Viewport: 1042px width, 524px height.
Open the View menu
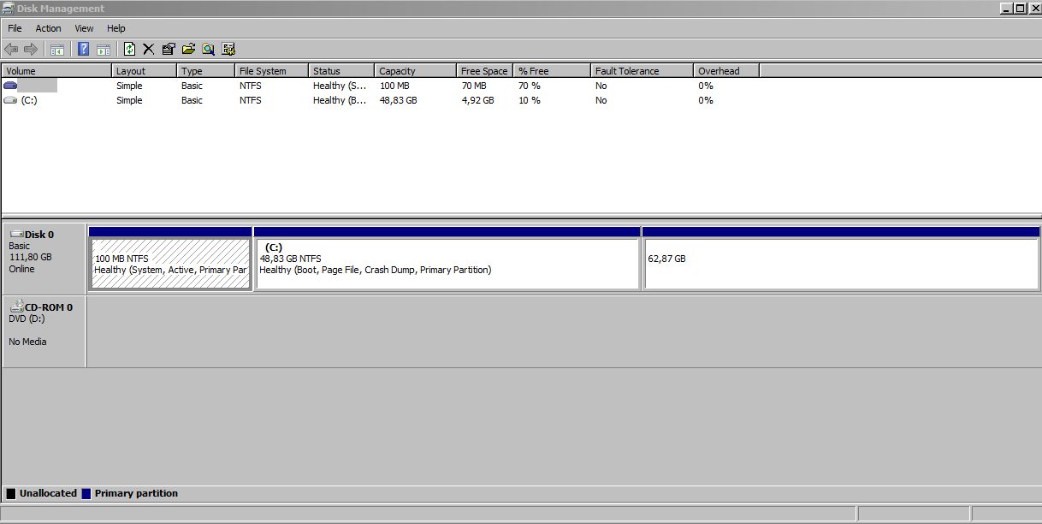(84, 28)
